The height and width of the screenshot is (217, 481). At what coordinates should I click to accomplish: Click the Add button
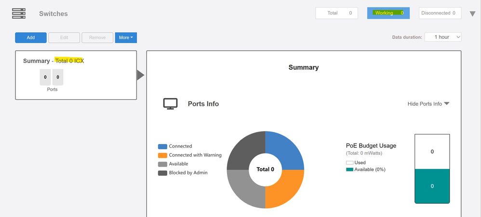[31, 37]
